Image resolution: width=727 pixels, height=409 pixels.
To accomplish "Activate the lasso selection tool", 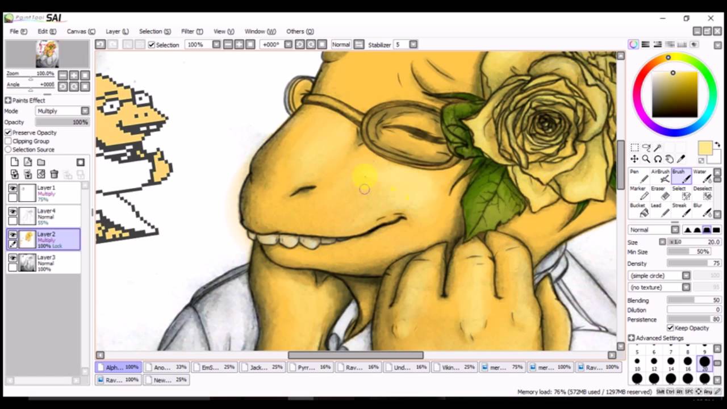I will pyautogui.click(x=646, y=148).
